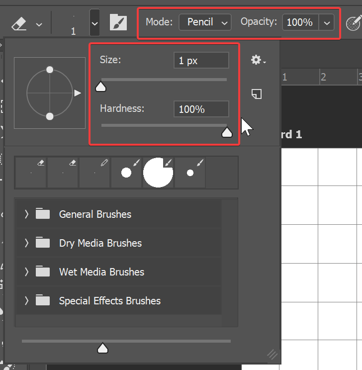Select the largest round recent brush thumbnail
The height and width of the screenshot is (370, 362).
coord(158,173)
